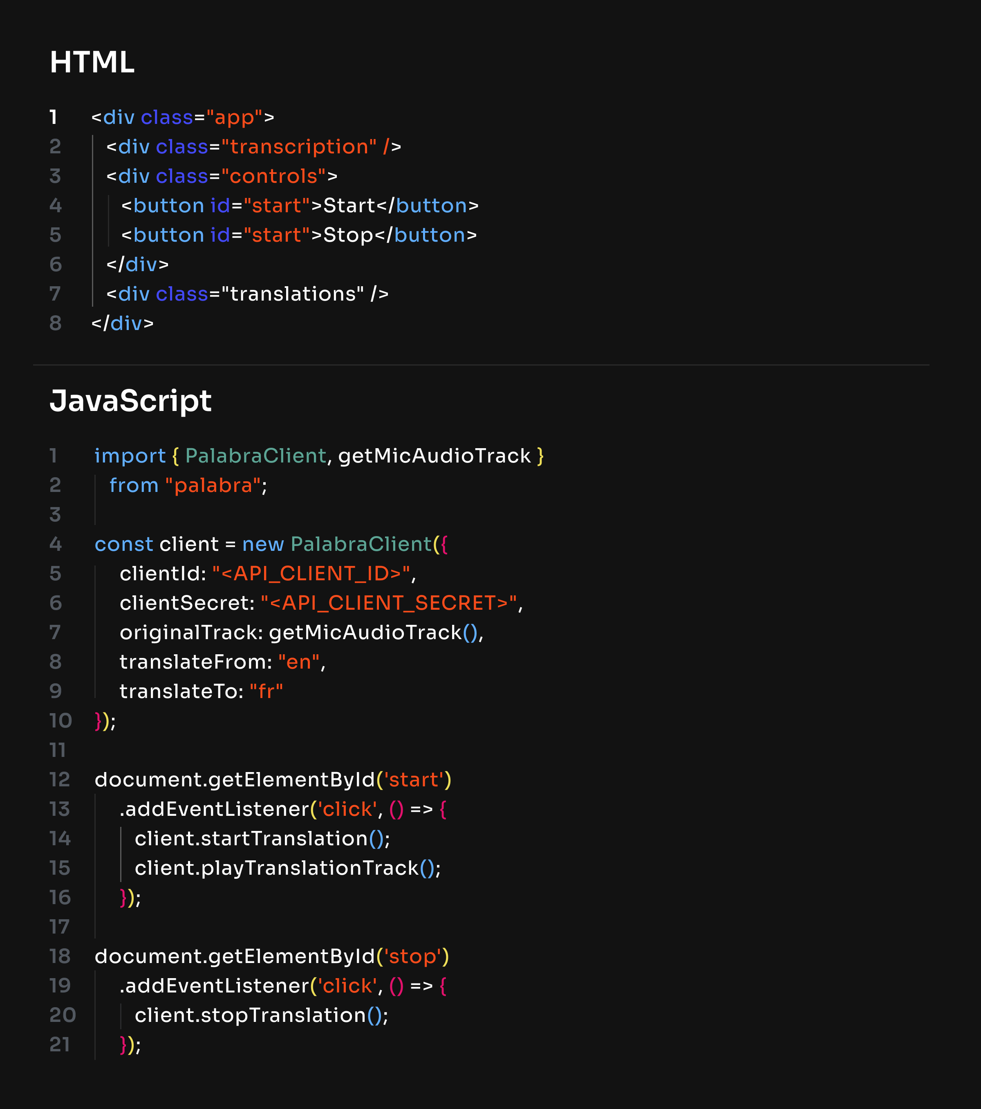Image resolution: width=981 pixels, height=1109 pixels.
Task: Click the client.playTranslationTrack() call
Action: coord(287,868)
